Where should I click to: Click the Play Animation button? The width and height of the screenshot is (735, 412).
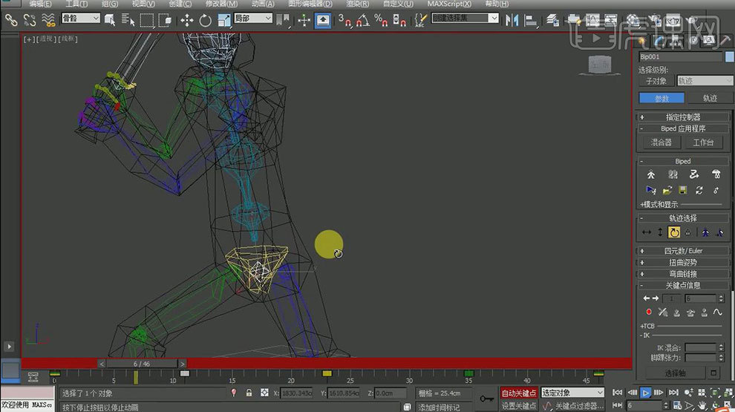tap(645, 393)
